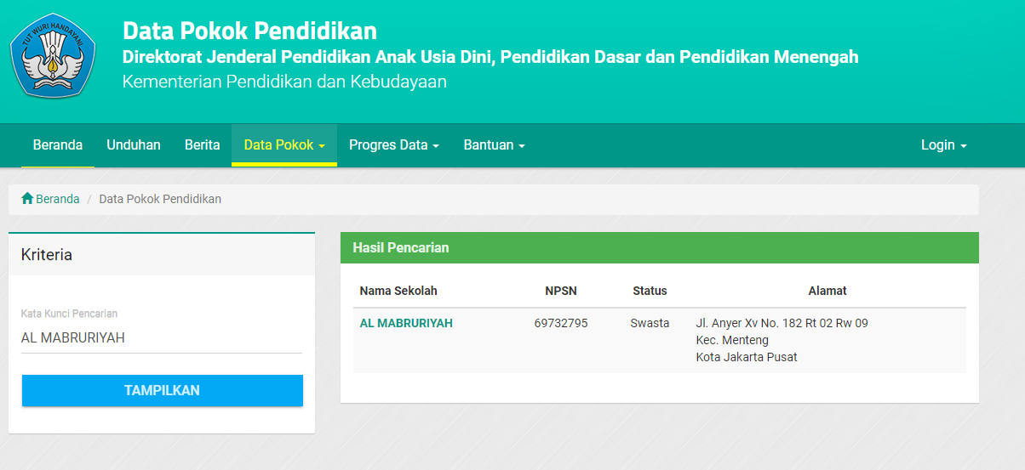The width and height of the screenshot is (1025, 470).
Task: Select NPSN value 69732795
Action: tap(561, 323)
